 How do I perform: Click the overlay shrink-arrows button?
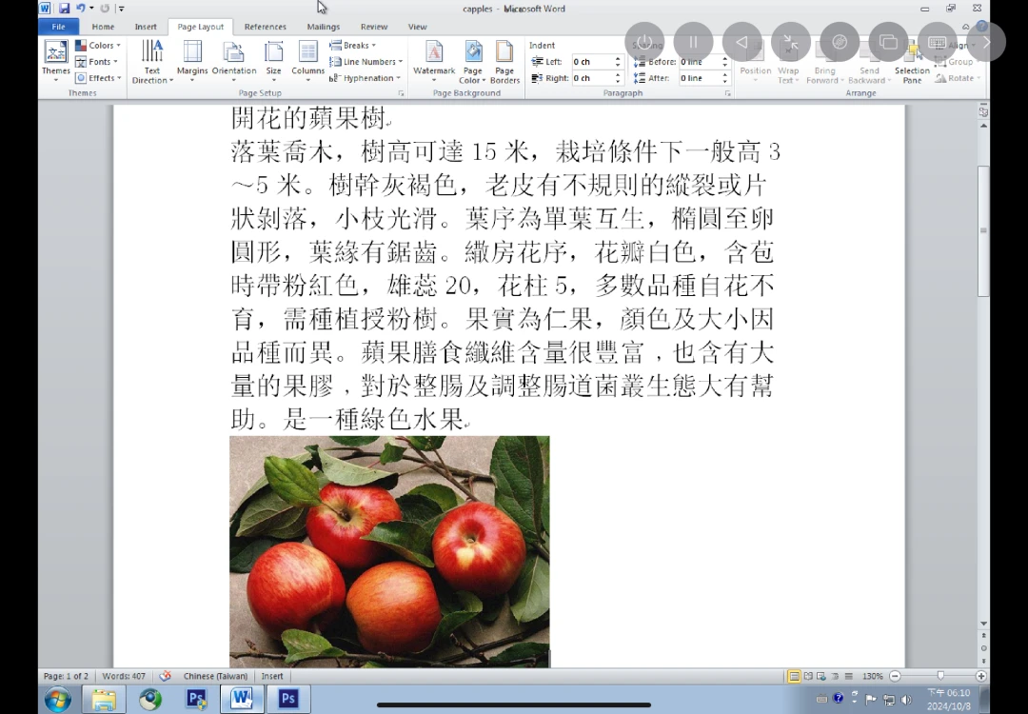791,42
